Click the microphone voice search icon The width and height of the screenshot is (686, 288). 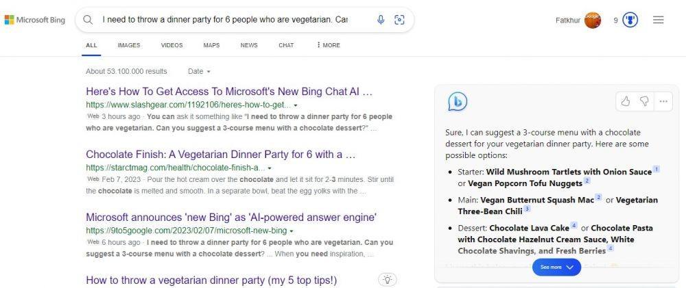[x=381, y=20]
